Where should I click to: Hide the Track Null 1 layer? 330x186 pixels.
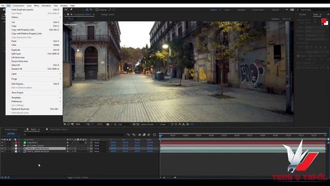(2, 143)
